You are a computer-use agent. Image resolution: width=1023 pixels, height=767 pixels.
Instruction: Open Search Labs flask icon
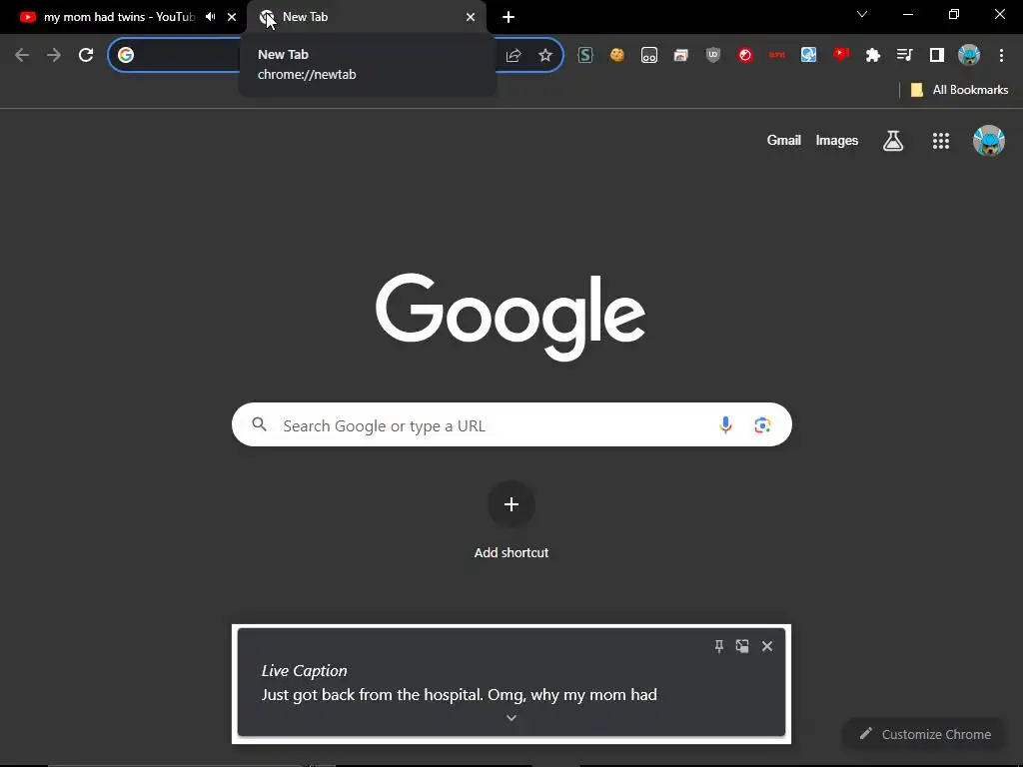point(893,140)
